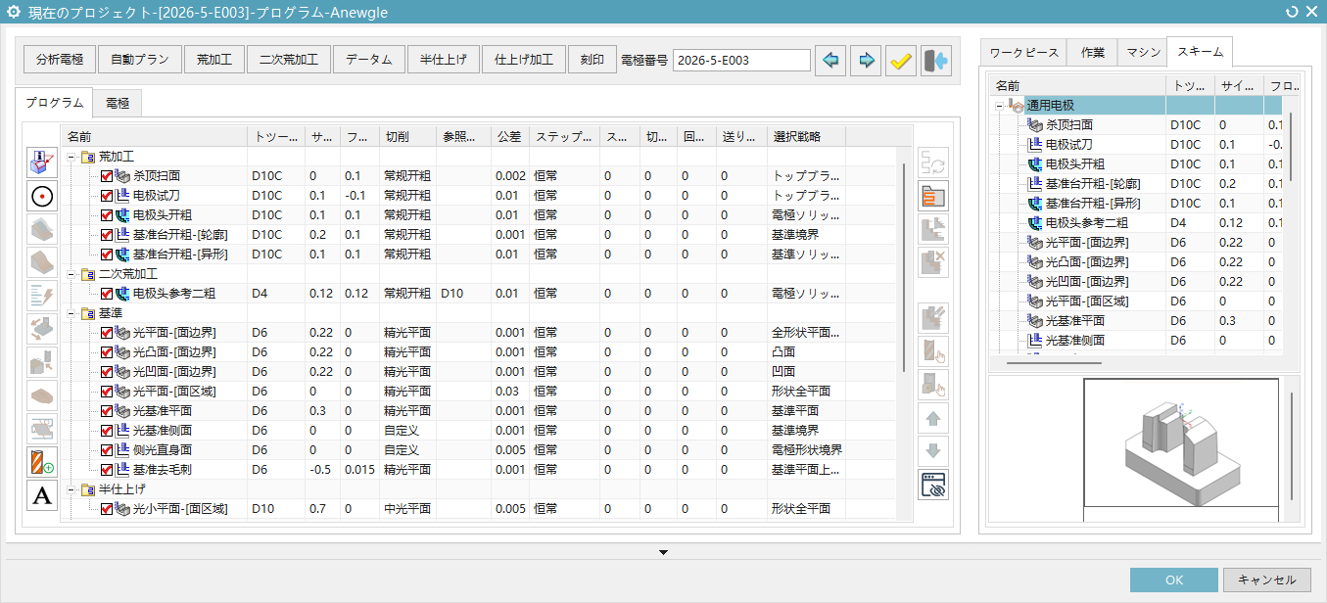Screen dimensions: 1327x603
Task: Click the 二次荒加工 toolbar button
Action: click(289, 60)
